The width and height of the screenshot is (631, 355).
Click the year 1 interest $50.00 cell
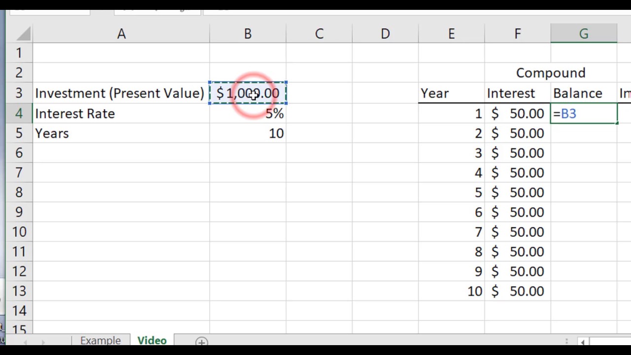tap(517, 113)
